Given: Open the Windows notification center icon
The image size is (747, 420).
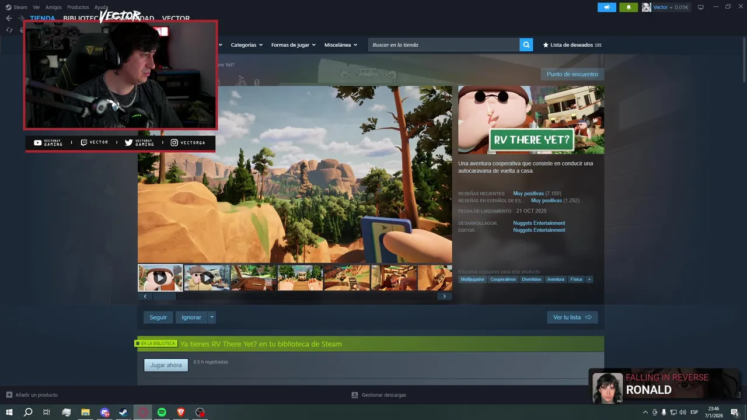Looking at the screenshot, I should [735, 412].
